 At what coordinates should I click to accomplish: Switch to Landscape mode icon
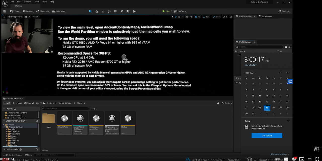[97, 11]
